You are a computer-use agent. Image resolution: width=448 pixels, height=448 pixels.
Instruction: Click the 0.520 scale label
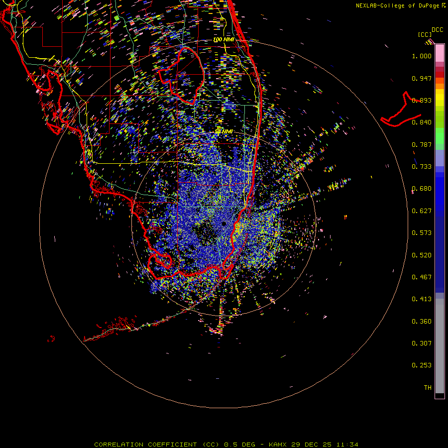click(x=422, y=255)
